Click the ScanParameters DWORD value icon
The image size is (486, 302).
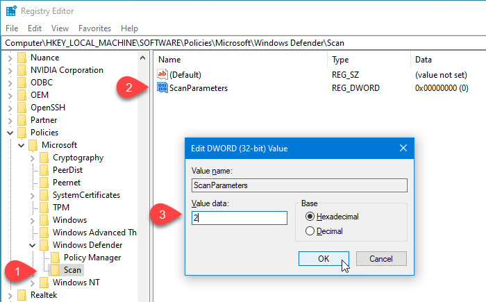pos(162,87)
